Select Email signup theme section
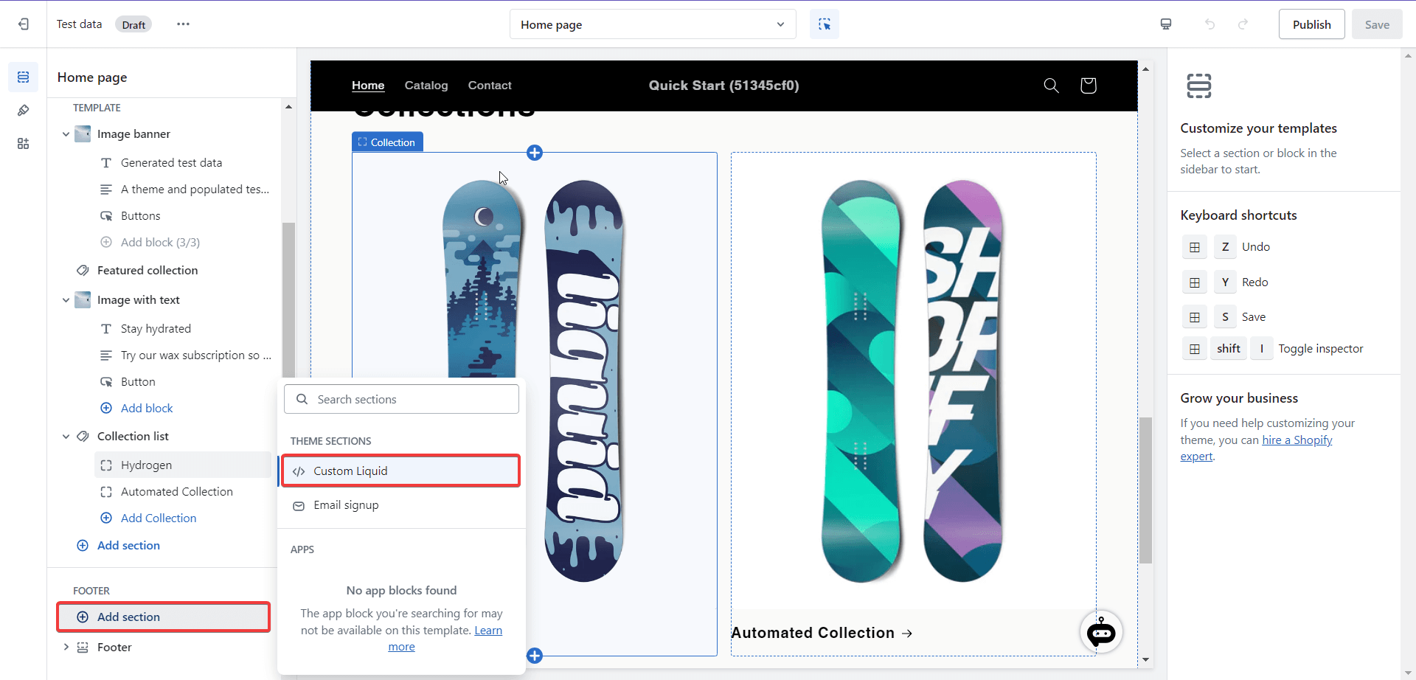 (346, 505)
